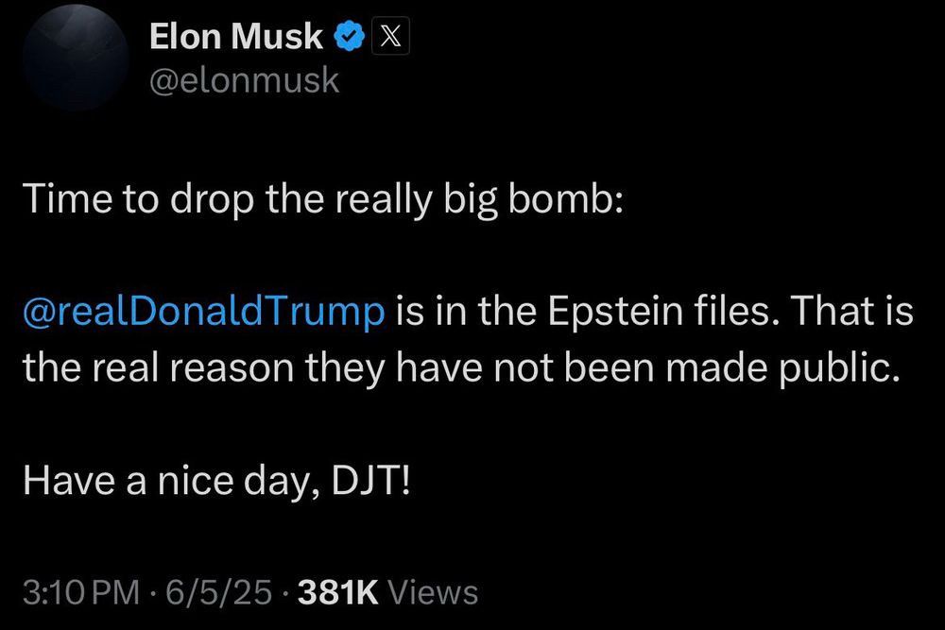Click the 3:10 PM timestamp

(80, 593)
